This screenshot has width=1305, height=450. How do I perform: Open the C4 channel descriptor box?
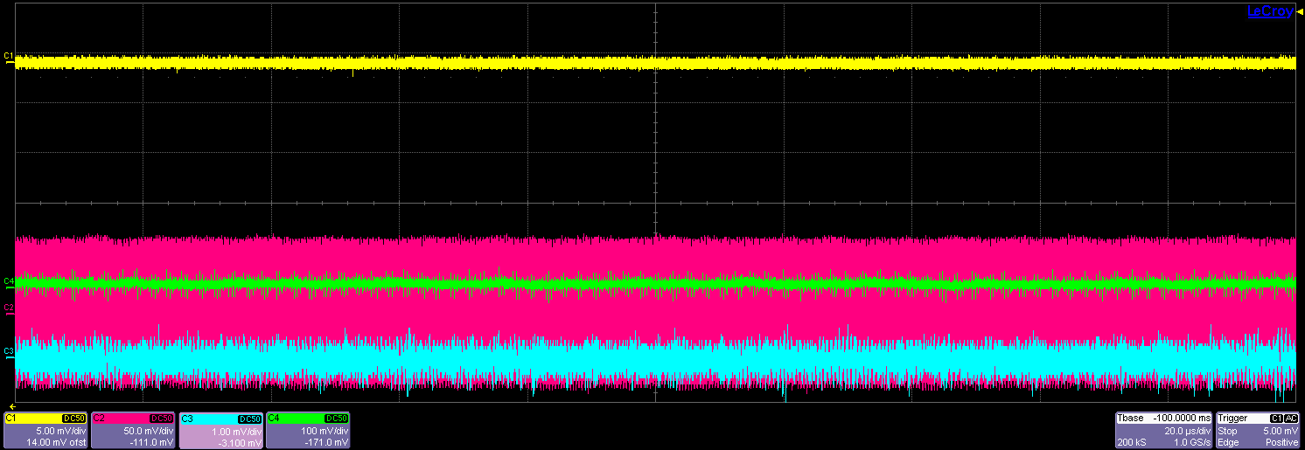[307, 431]
